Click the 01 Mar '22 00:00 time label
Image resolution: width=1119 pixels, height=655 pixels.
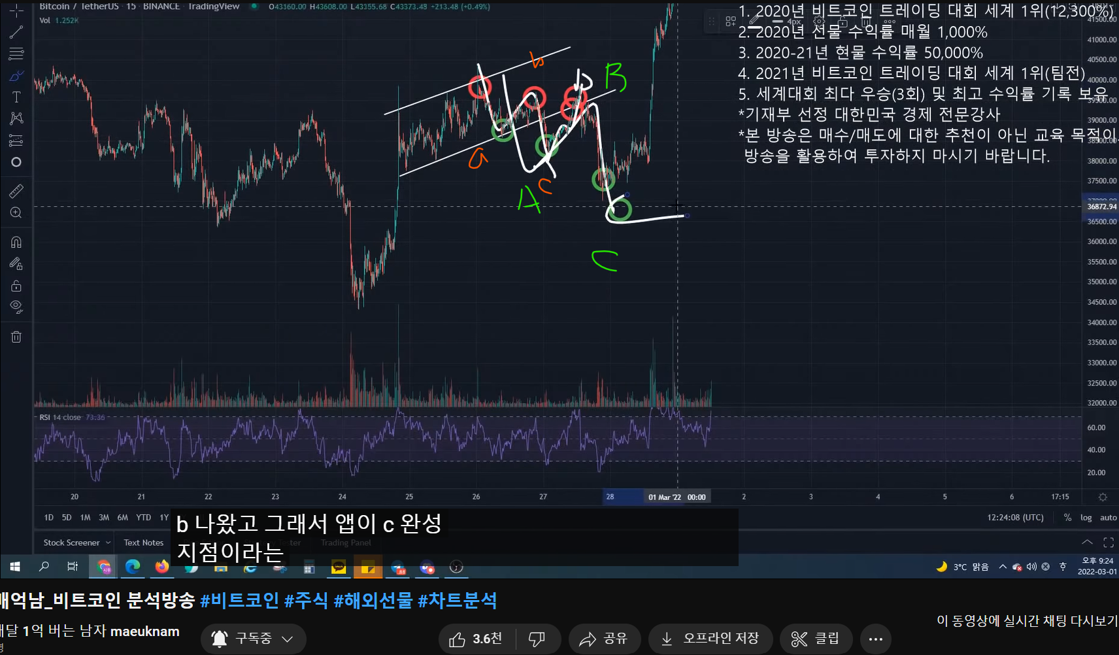point(677,497)
